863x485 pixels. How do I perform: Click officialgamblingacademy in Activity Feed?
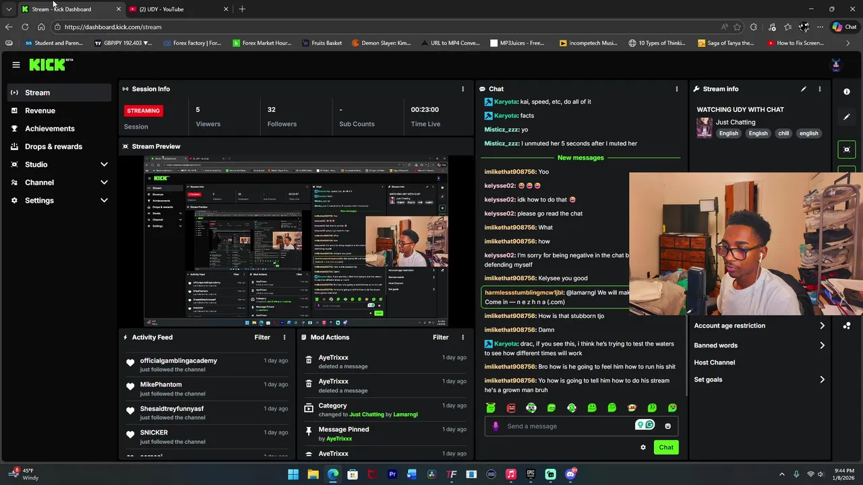[x=179, y=361]
